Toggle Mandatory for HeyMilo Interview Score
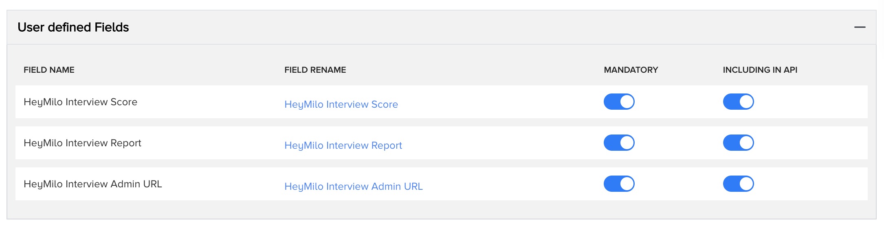 click(x=619, y=102)
